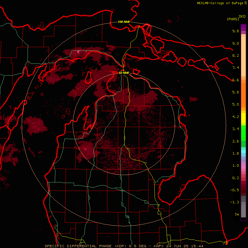Pick the purple segment atop the color bar
The width and height of the screenshot is (248, 248).
tap(243, 28)
